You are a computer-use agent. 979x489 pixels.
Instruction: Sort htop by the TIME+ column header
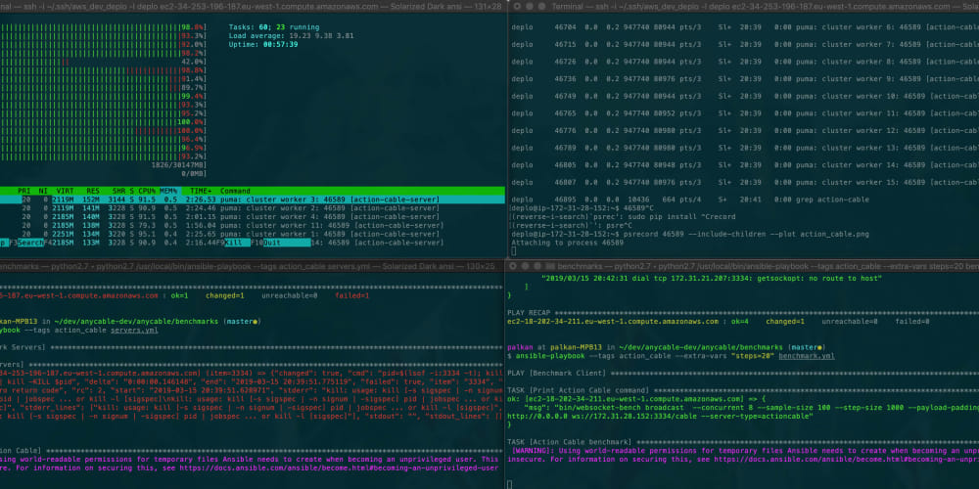[201, 191]
